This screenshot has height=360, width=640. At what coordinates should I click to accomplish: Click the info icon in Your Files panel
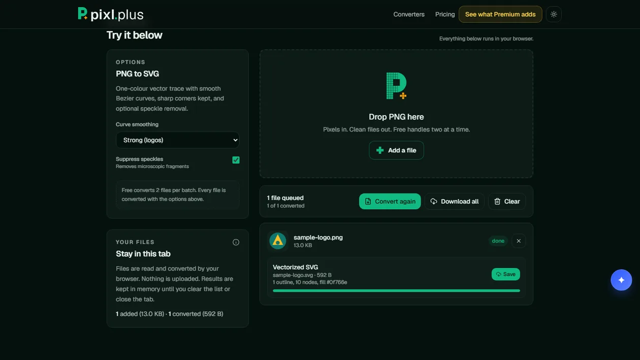(236, 242)
